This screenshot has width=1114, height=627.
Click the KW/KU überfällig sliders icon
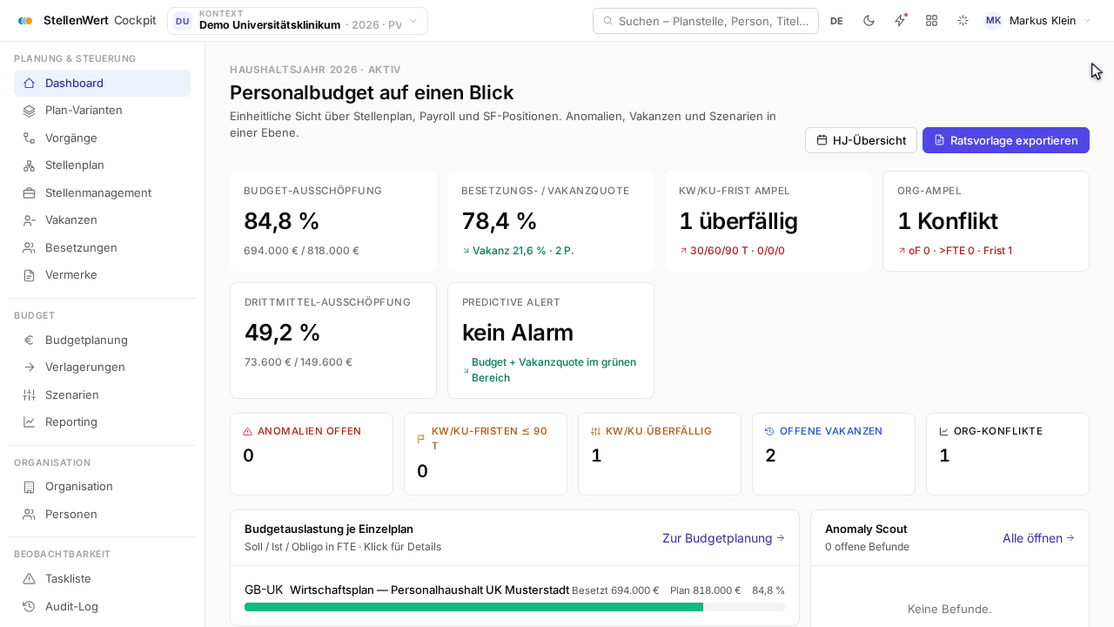tap(596, 431)
